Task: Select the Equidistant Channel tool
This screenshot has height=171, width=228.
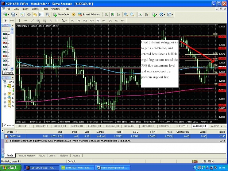Action: tap(38, 21)
